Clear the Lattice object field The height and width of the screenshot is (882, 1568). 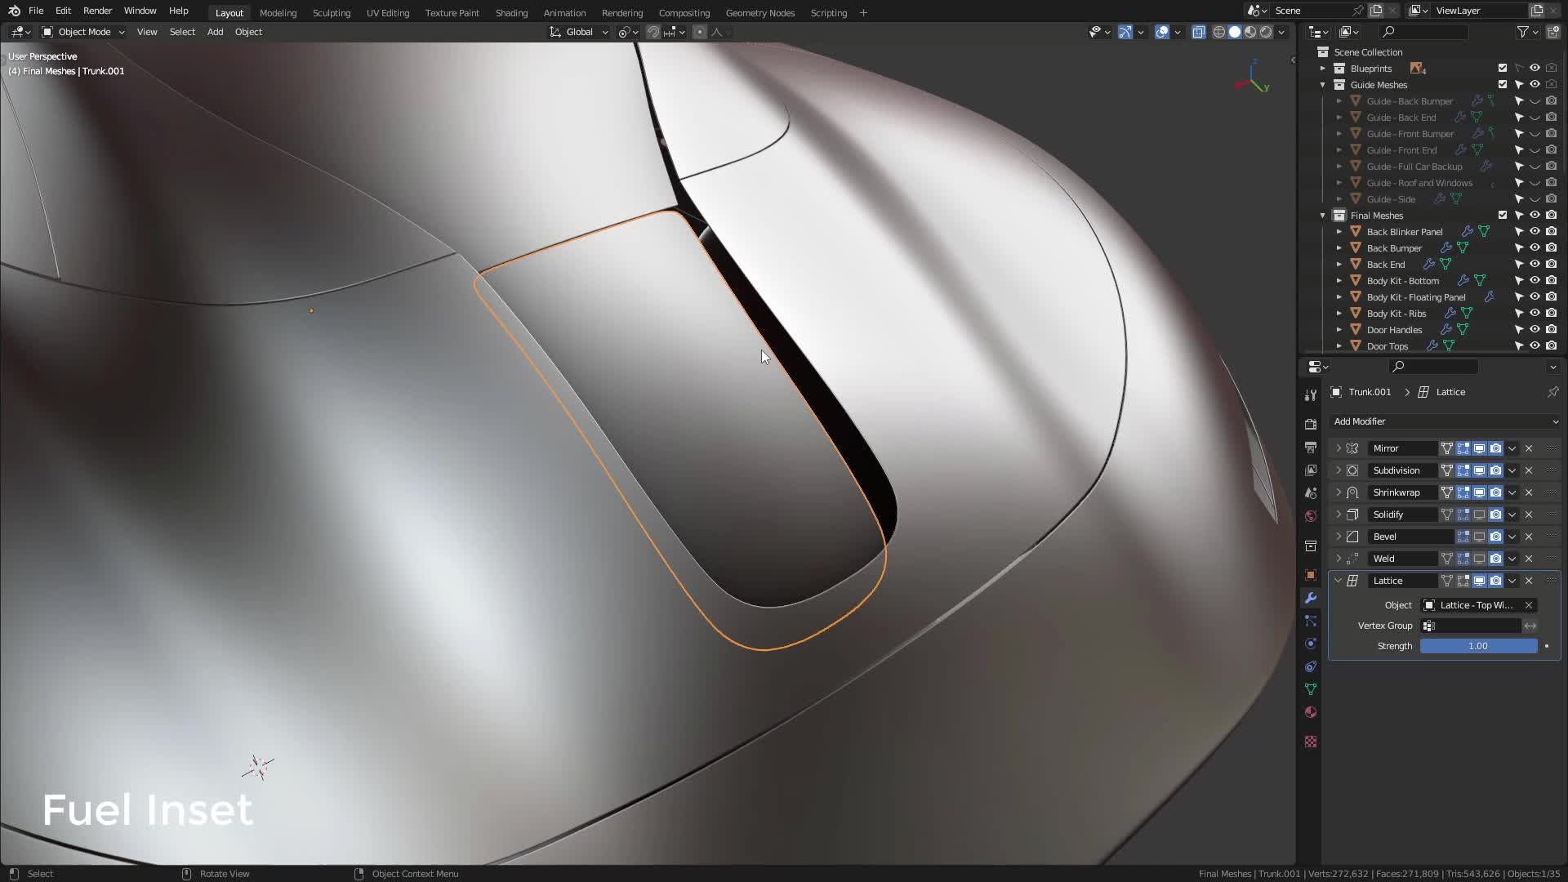(1529, 605)
